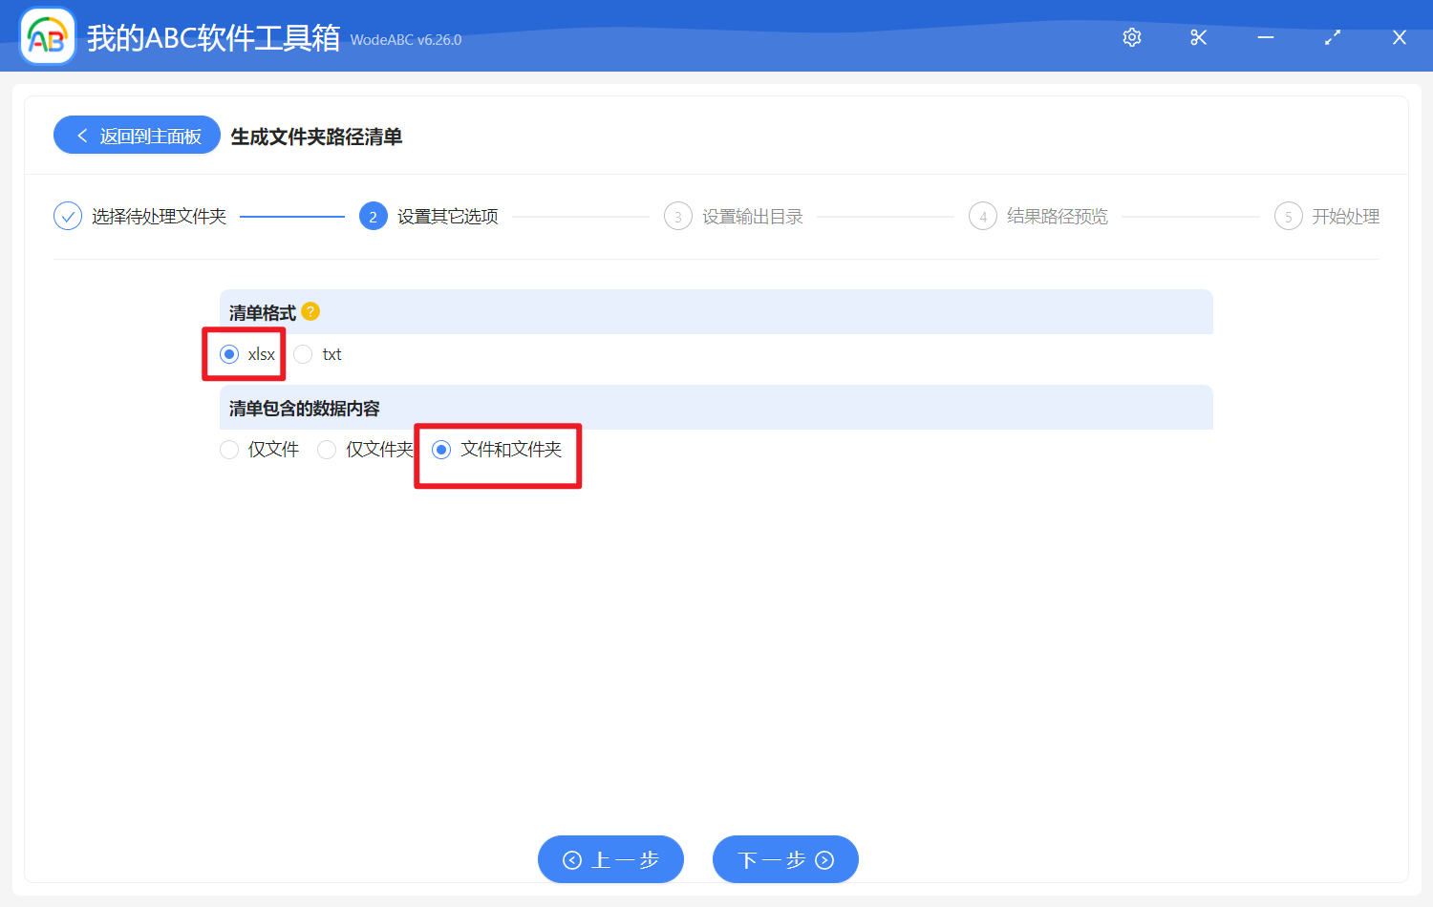This screenshot has height=907, width=1433.
Task: Click the 下一步 button
Action: tap(785, 859)
